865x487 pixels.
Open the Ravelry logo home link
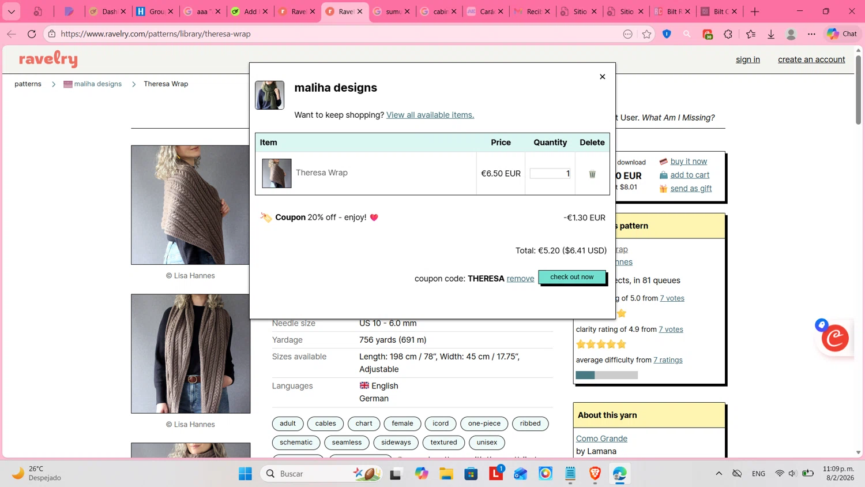[48, 59]
